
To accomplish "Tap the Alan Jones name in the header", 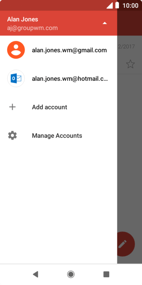I will pyautogui.click(x=23, y=19).
